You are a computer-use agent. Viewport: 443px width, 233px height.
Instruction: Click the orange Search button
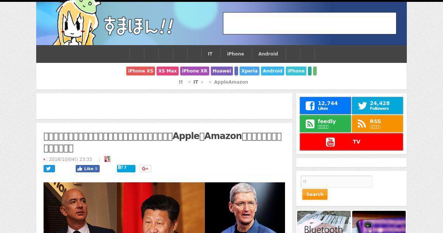pyautogui.click(x=315, y=195)
